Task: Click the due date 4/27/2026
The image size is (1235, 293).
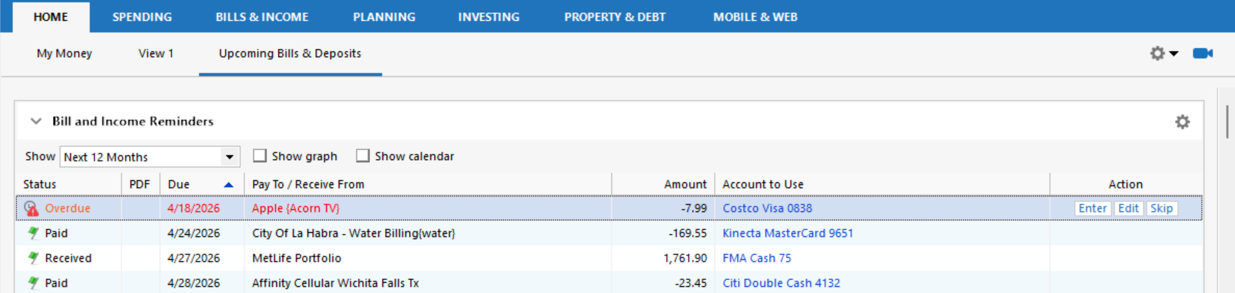Action: (x=193, y=258)
